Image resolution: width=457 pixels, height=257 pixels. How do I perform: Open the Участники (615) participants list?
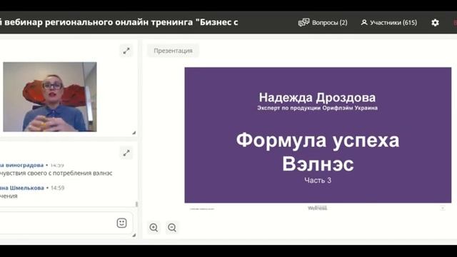388,22
